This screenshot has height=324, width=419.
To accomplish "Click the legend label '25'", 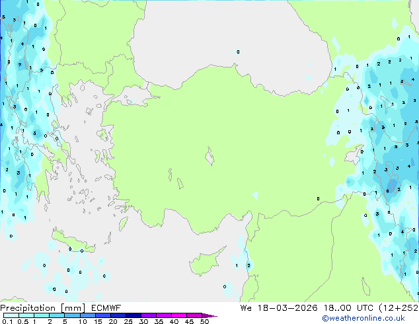I will click(128, 321).
